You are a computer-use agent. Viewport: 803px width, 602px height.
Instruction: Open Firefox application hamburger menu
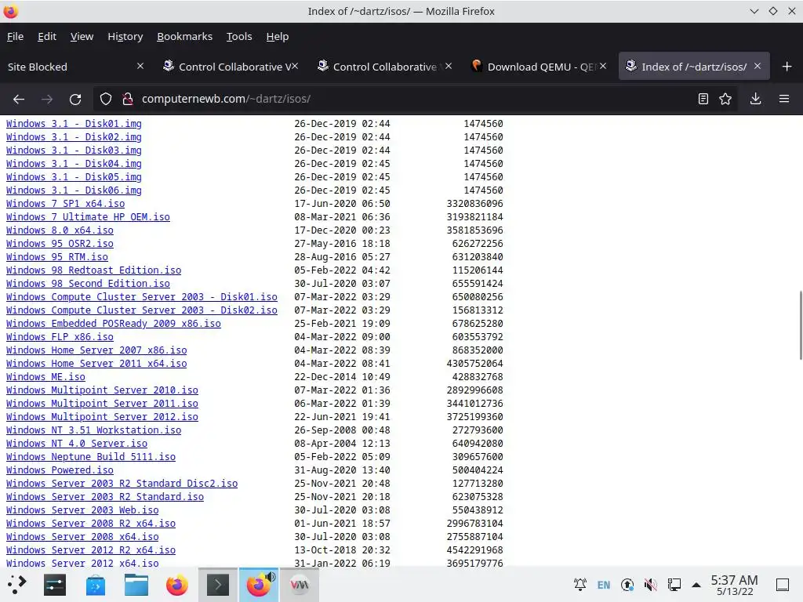[x=784, y=99]
